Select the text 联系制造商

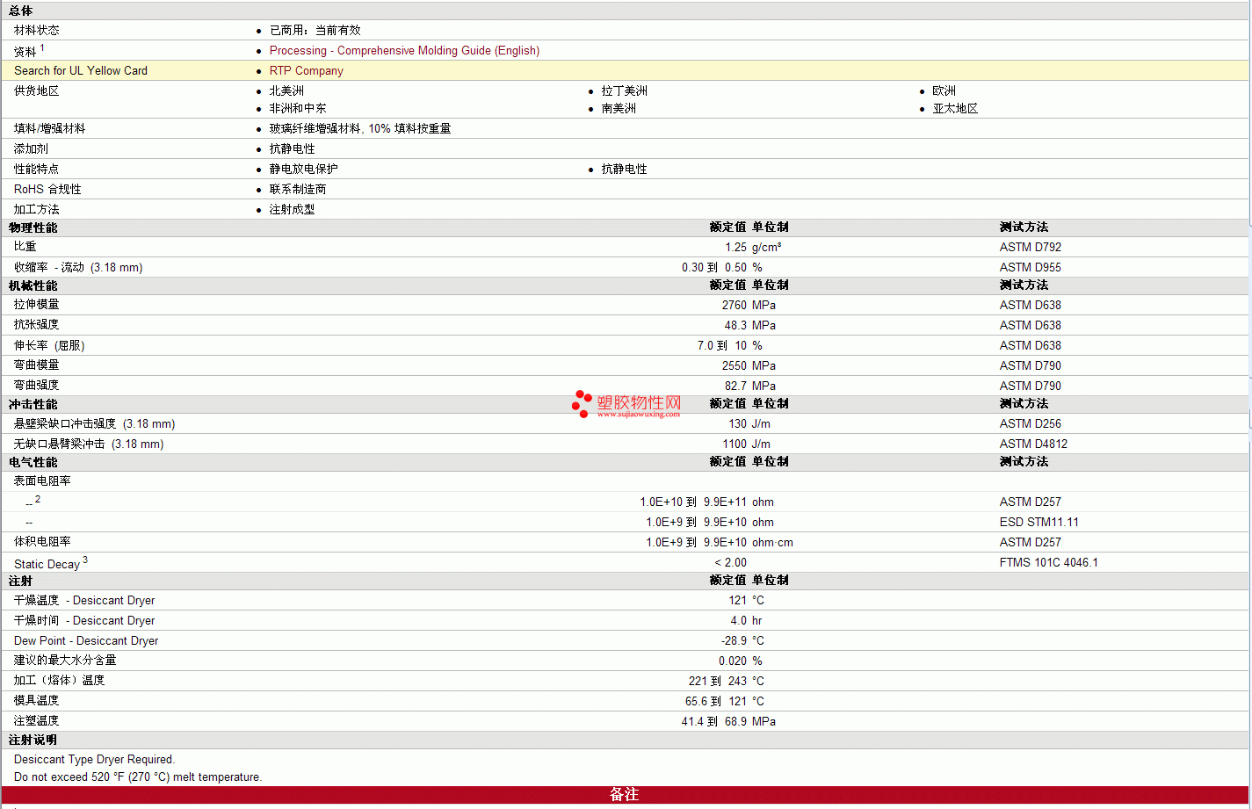coord(298,190)
